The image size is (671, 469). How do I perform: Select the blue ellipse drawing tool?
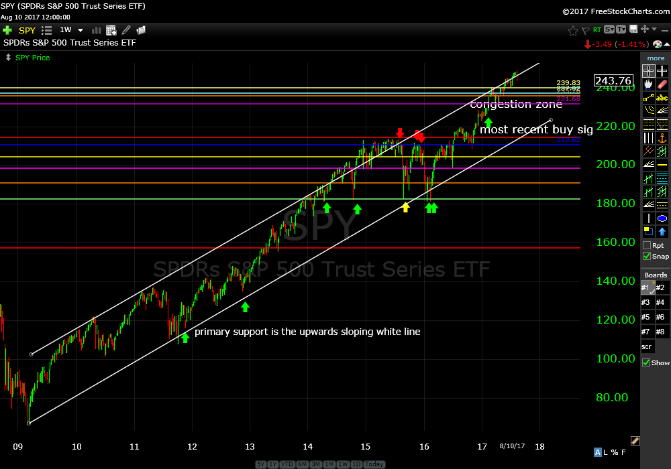tap(662, 218)
